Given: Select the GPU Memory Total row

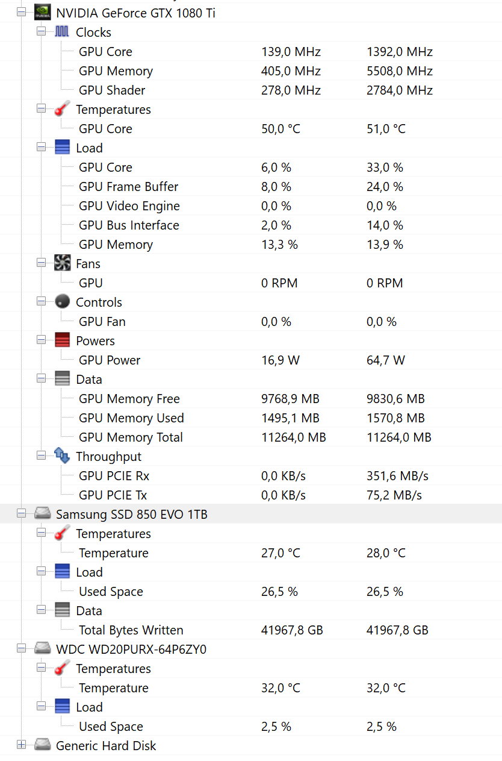Looking at the screenshot, I should pos(131,437).
